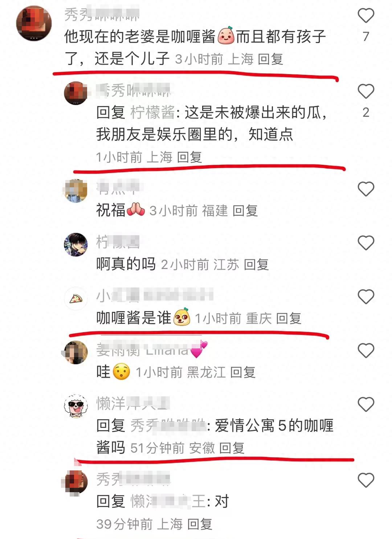Tap heart on 啊真的吗 comment
Viewport: 392px width, 539px height.
pyautogui.click(x=366, y=243)
